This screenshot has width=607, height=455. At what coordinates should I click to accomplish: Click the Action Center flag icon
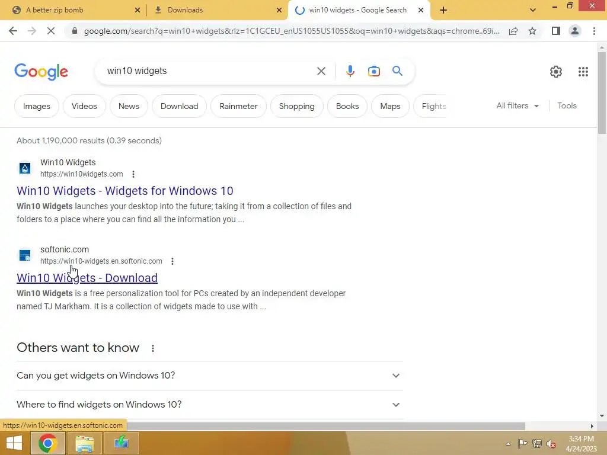click(x=522, y=443)
